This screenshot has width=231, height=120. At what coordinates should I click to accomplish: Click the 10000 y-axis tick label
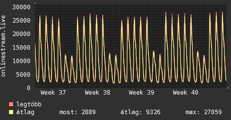click(21, 61)
